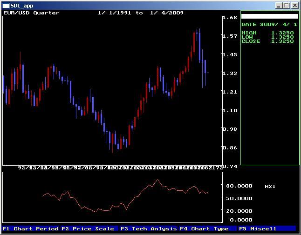This screenshot has height=235, width=301.
Task: Click the 50.0000 RSI axis label
Action: (x=239, y=198)
